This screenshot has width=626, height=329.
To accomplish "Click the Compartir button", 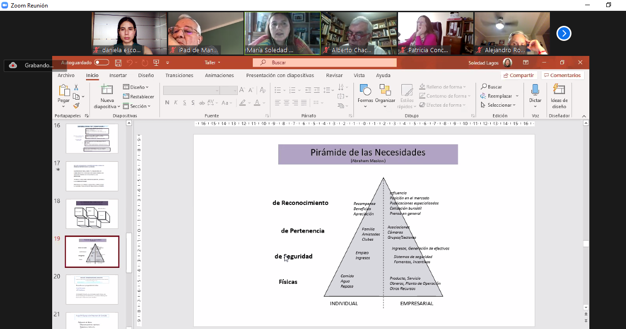I will coord(519,75).
